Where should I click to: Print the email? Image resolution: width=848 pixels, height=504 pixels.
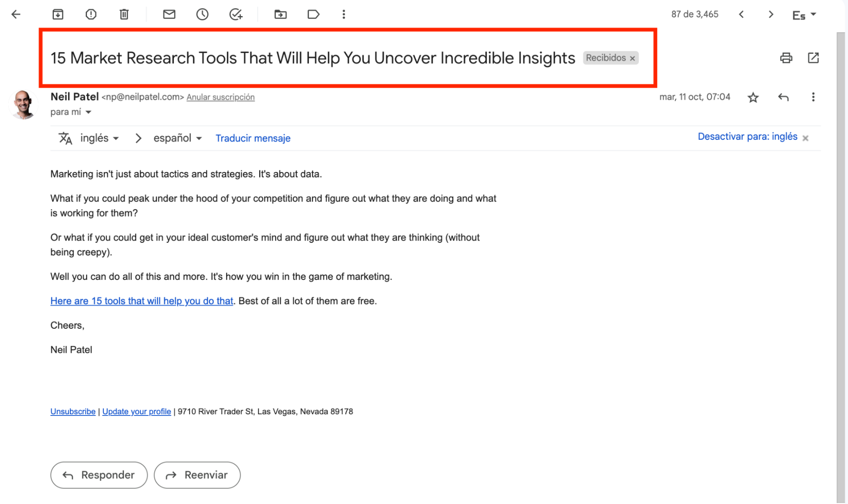[786, 58]
